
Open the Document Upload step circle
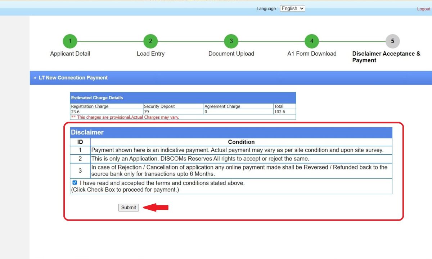coord(231,41)
